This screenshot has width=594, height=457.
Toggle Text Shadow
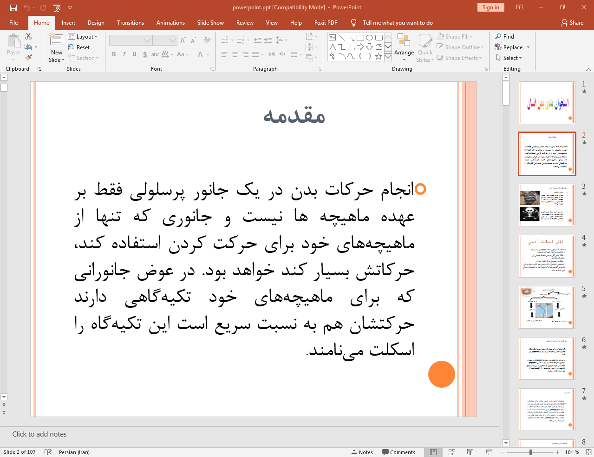145,54
